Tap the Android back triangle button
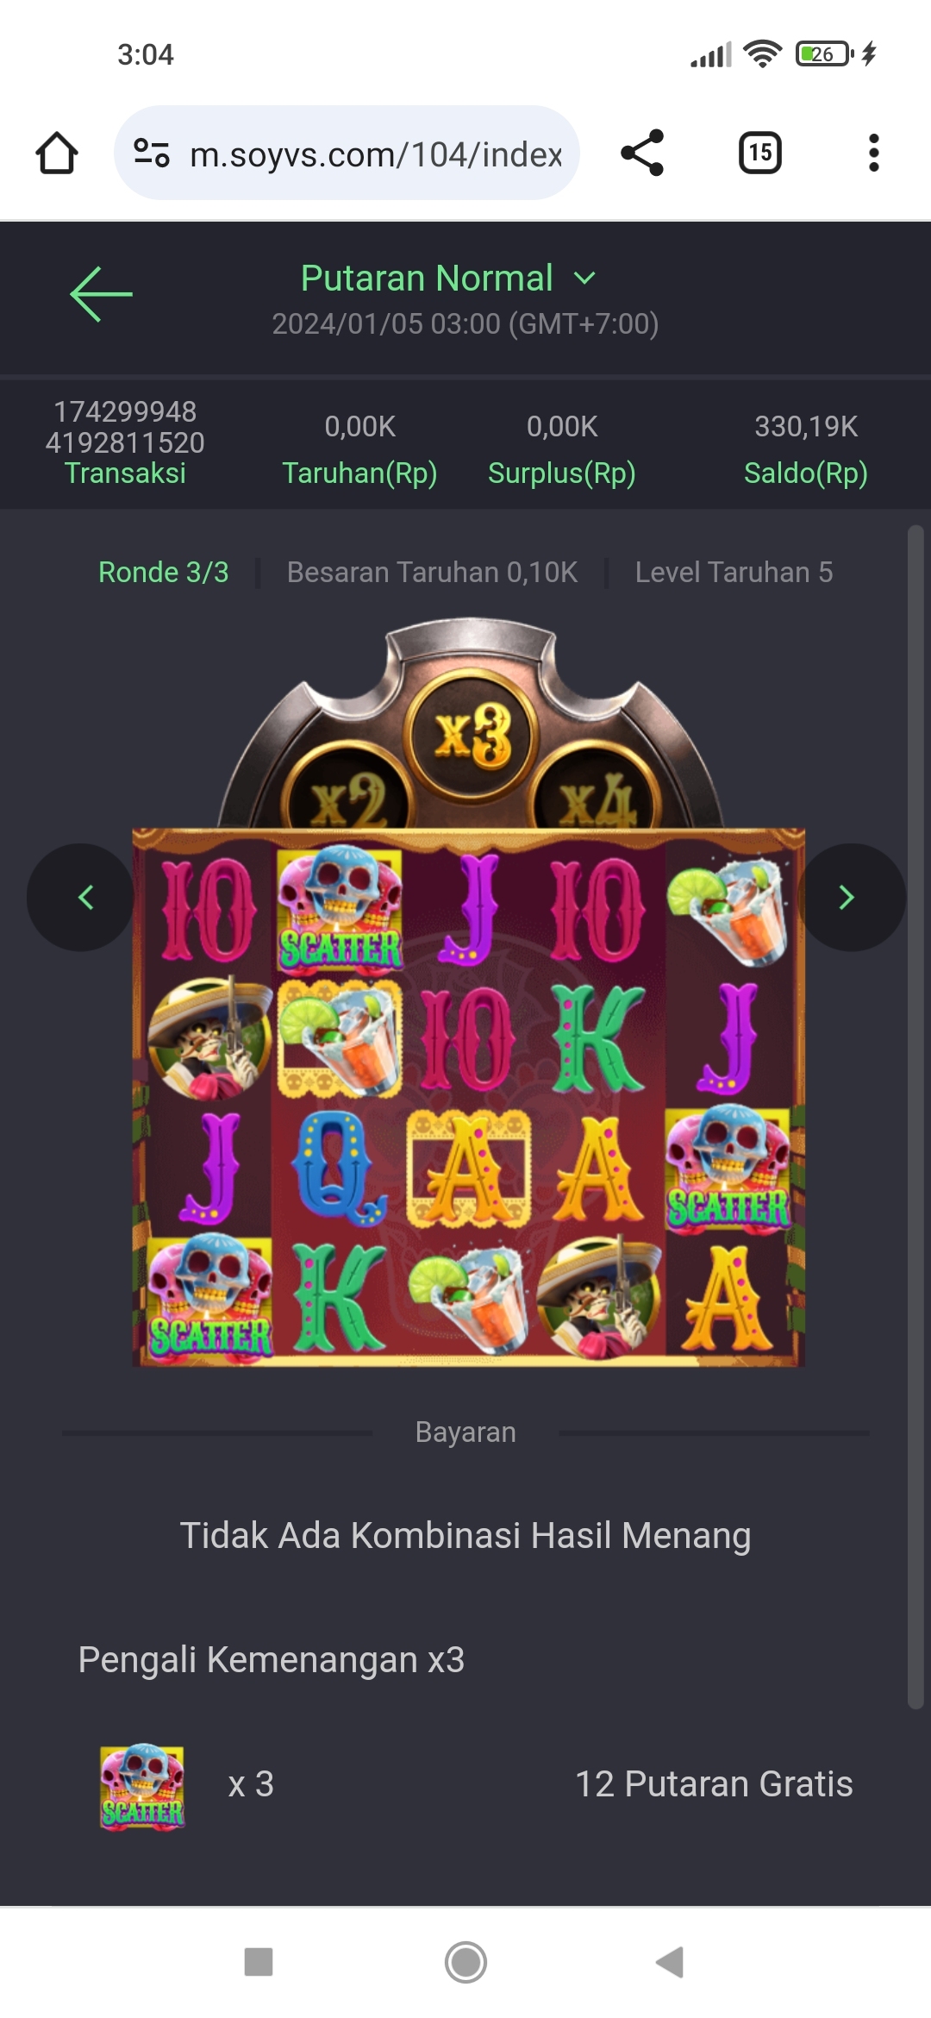This screenshot has width=931, height=2018. coord(670,1962)
